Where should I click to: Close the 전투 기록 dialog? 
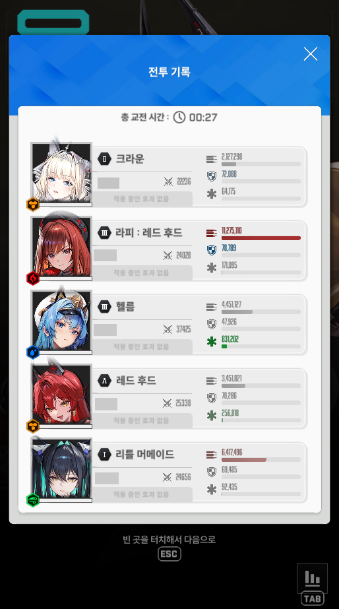click(310, 54)
